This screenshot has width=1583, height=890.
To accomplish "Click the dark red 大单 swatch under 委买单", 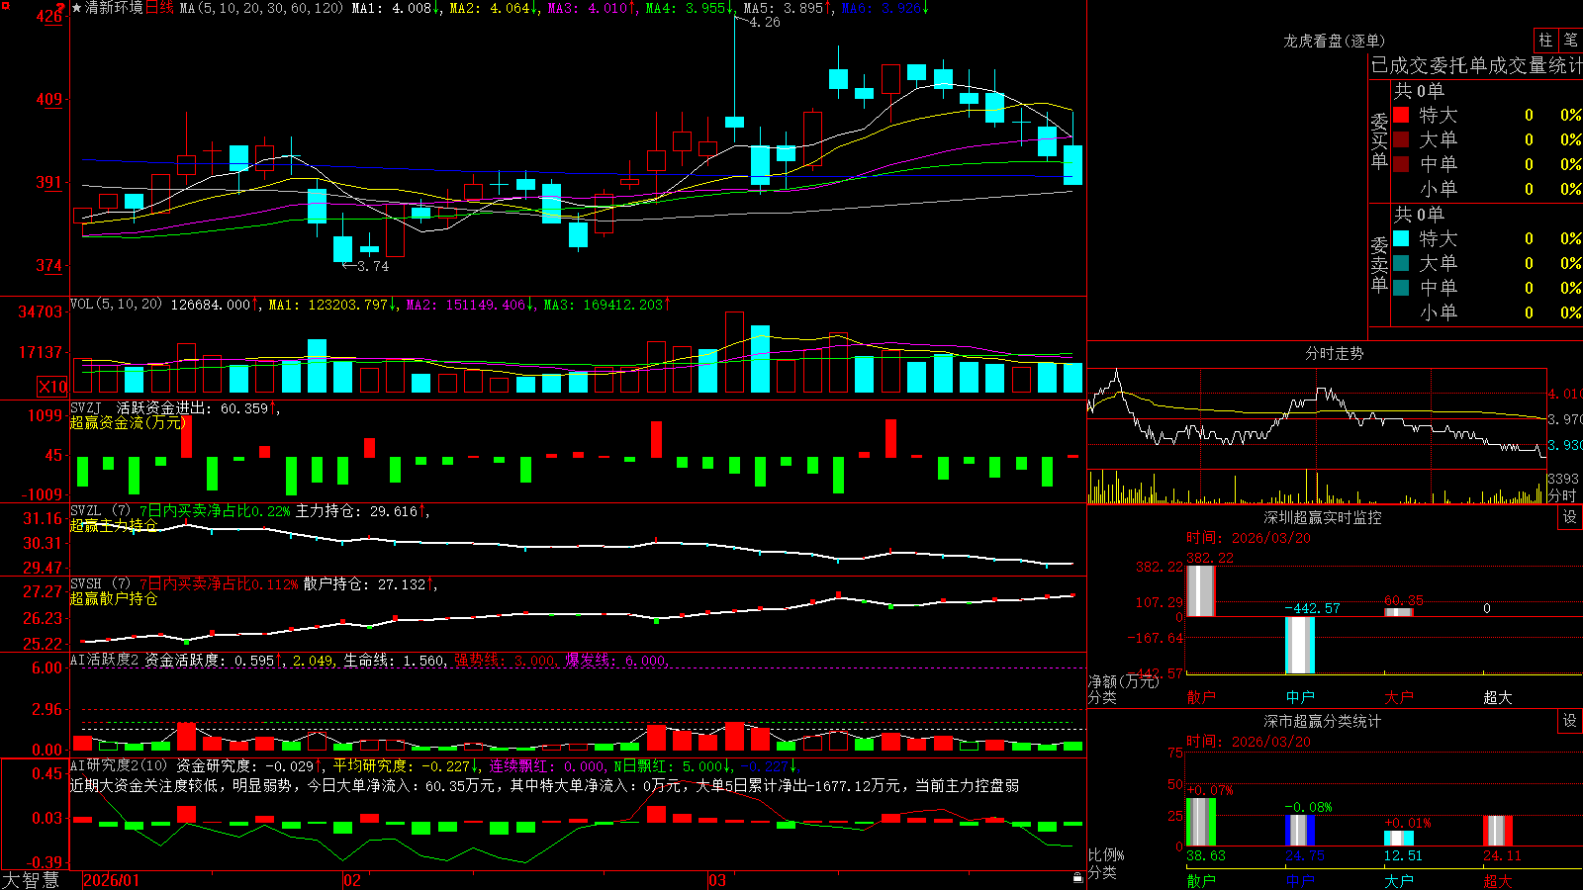I will (x=1401, y=139).
